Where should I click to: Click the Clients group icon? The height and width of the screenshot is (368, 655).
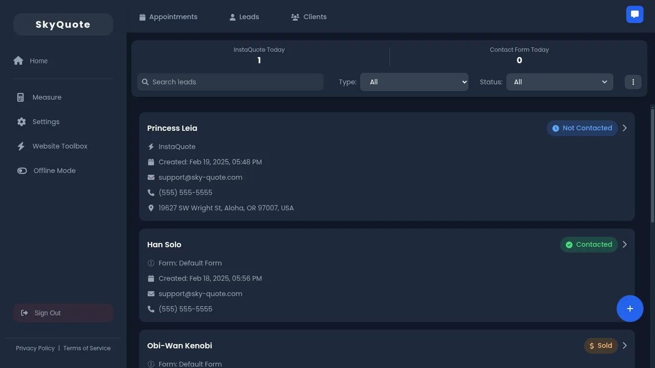point(295,17)
